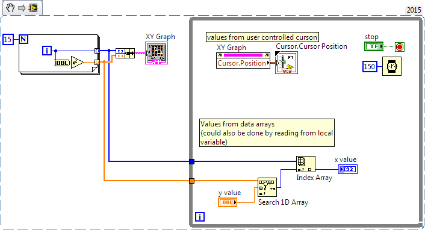Click the x value I32 indicator terminal
The height and width of the screenshot is (230, 425).
[x=348, y=169]
